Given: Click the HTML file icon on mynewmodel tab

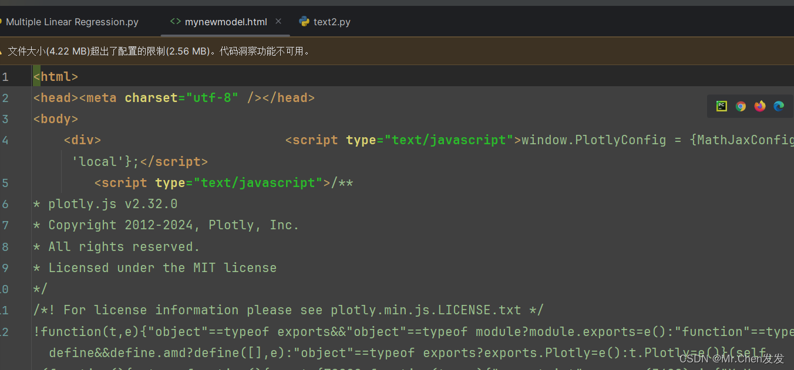Looking at the screenshot, I should point(175,22).
